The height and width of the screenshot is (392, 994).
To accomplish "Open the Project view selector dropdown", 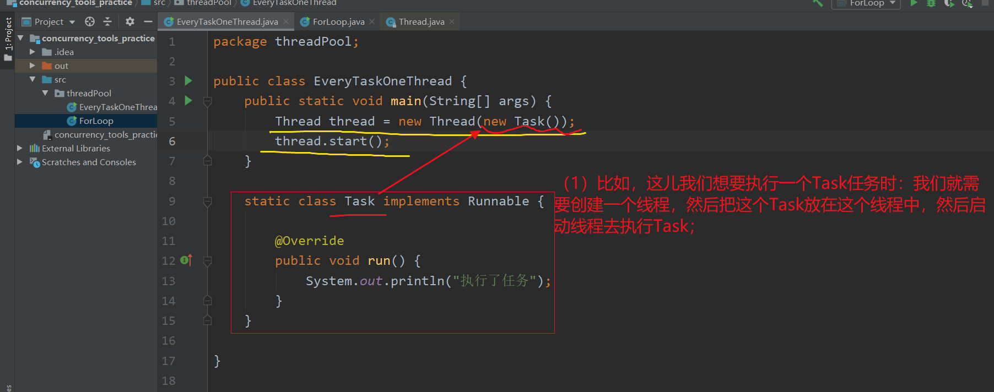I will coord(48,21).
